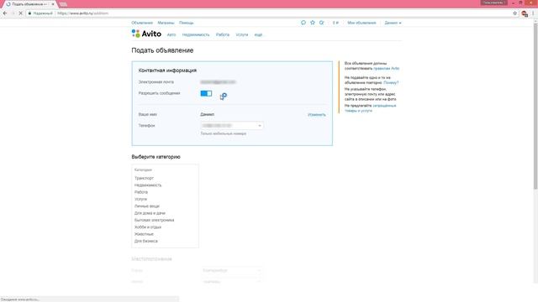
Task: Open Мои объявления link
Action: [x=361, y=23]
